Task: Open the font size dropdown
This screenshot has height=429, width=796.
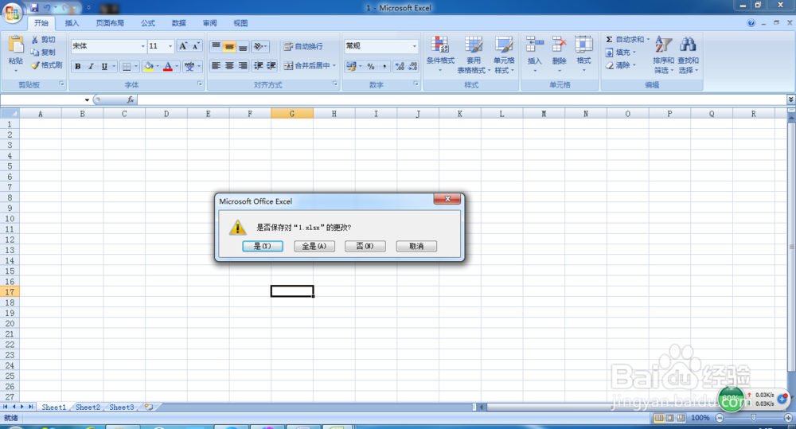Action: 170,46
